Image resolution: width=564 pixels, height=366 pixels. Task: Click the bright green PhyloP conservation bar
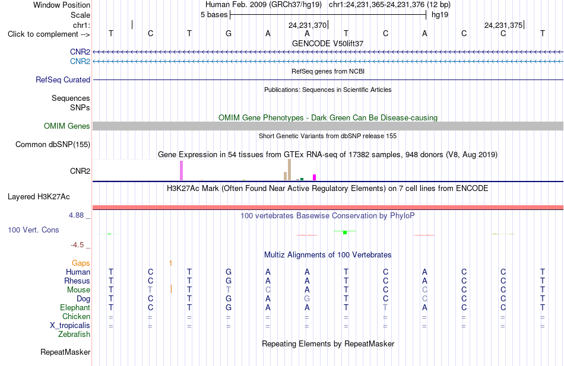pyautogui.click(x=345, y=233)
